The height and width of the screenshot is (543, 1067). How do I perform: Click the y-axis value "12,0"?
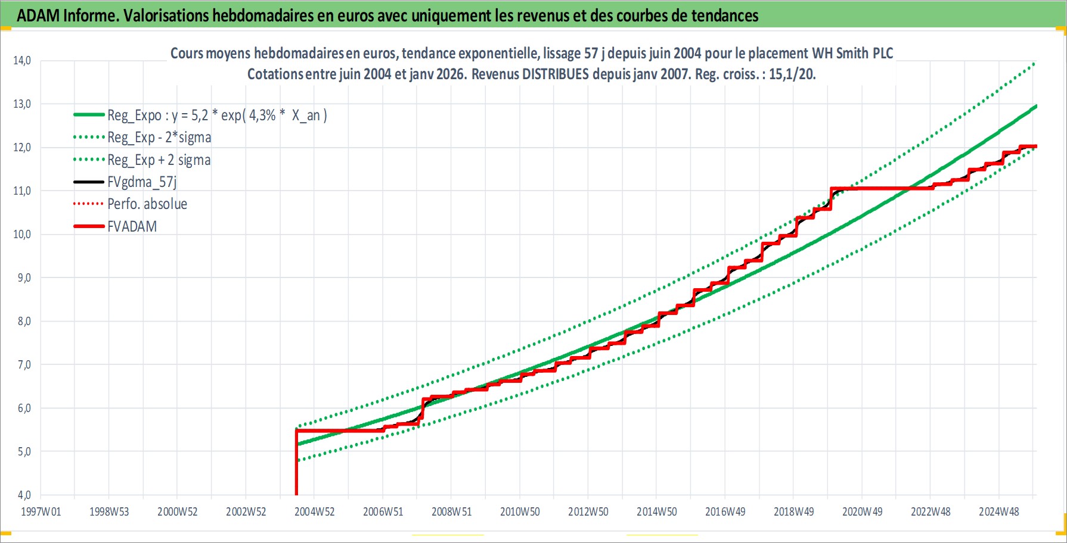[22, 148]
